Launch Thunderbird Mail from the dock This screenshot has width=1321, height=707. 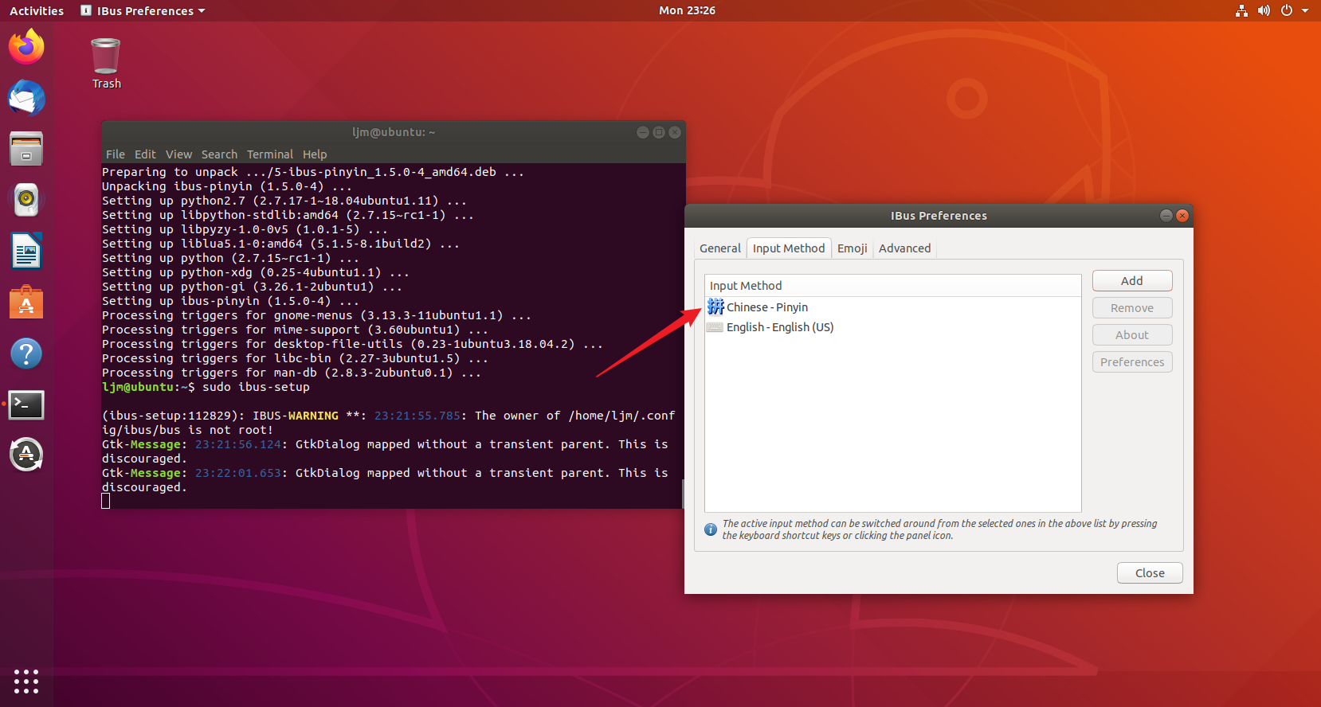coord(26,98)
